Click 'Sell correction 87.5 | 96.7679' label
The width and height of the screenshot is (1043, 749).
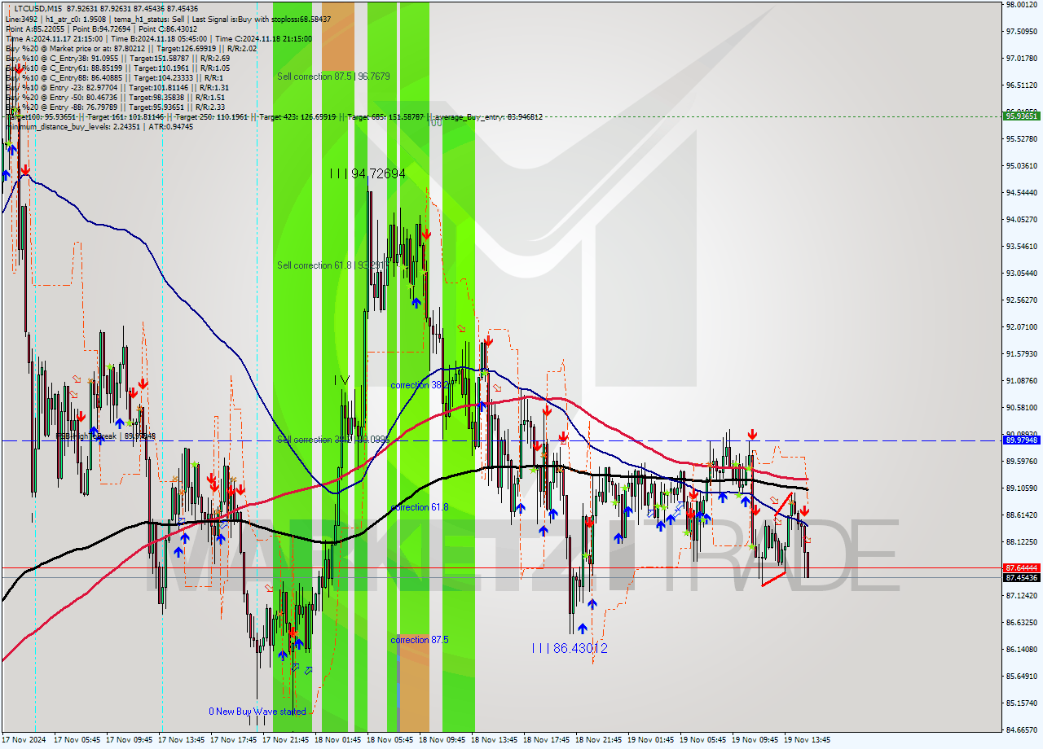pos(333,76)
